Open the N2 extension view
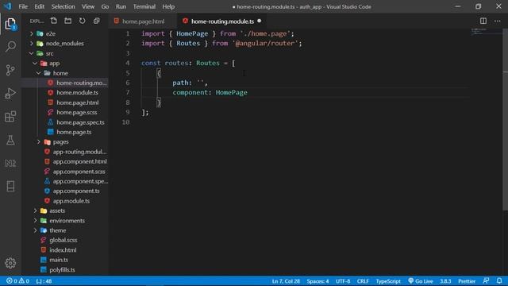This screenshot has height=286, width=508. click(x=10, y=163)
